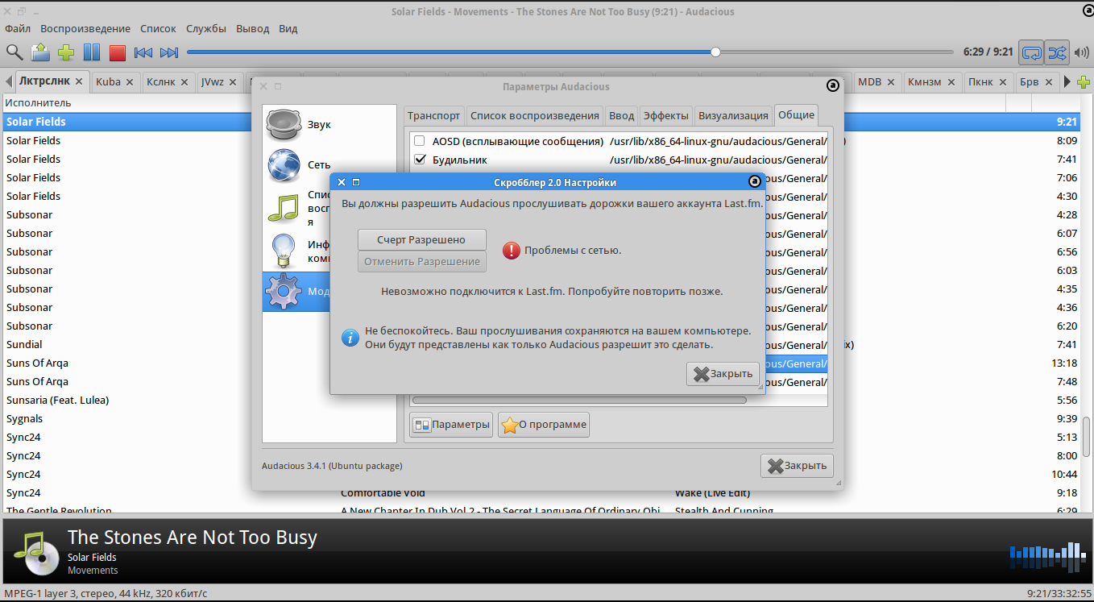1094x602 pixels.
Task: Select the light bulb info settings category
Action: pos(296,251)
